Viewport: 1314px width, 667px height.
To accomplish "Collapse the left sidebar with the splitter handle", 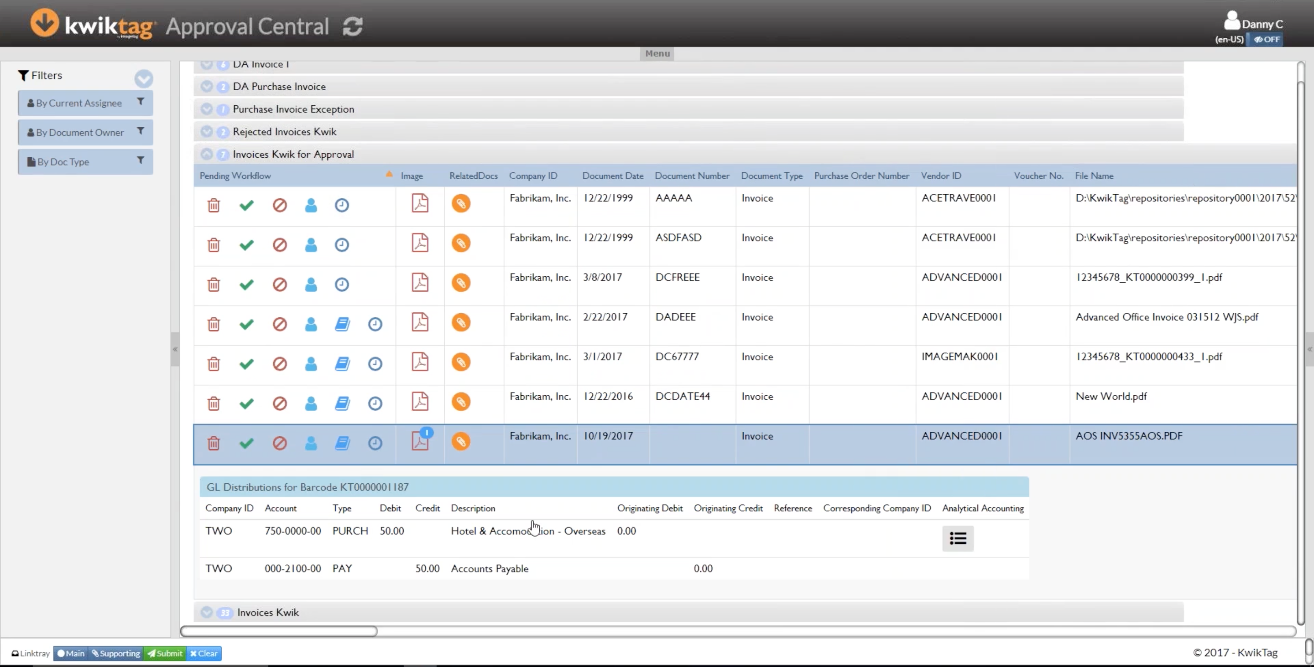I will [175, 349].
